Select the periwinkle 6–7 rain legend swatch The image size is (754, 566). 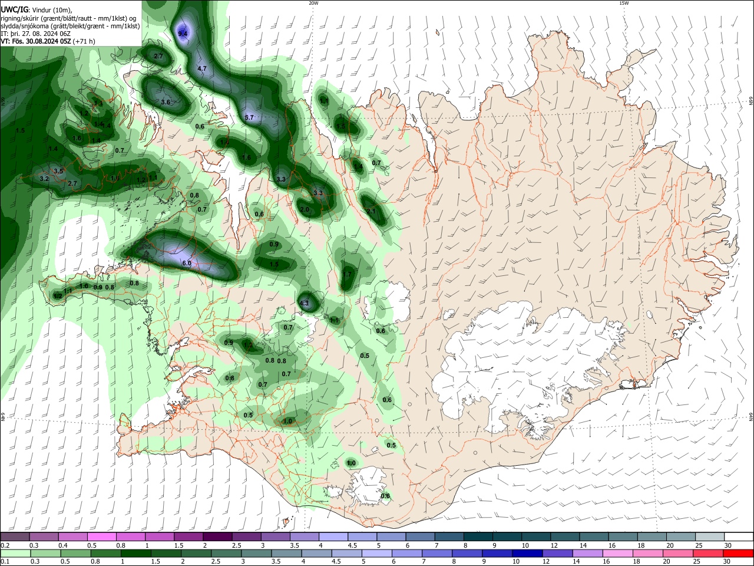click(407, 553)
